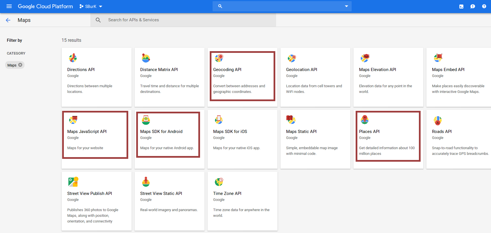Click the APIs & Services search magnifier
The height and width of the screenshot is (233, 491).
coord(98,20)
